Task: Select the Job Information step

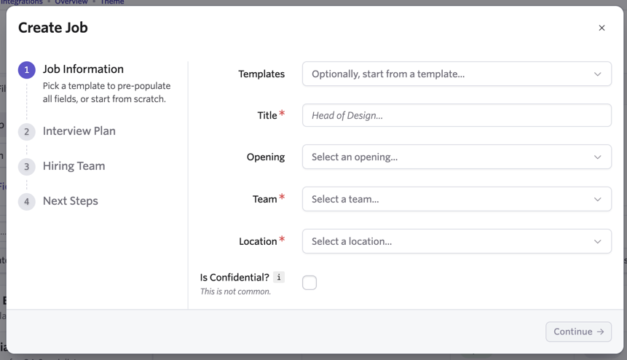Action: (83, 69)
